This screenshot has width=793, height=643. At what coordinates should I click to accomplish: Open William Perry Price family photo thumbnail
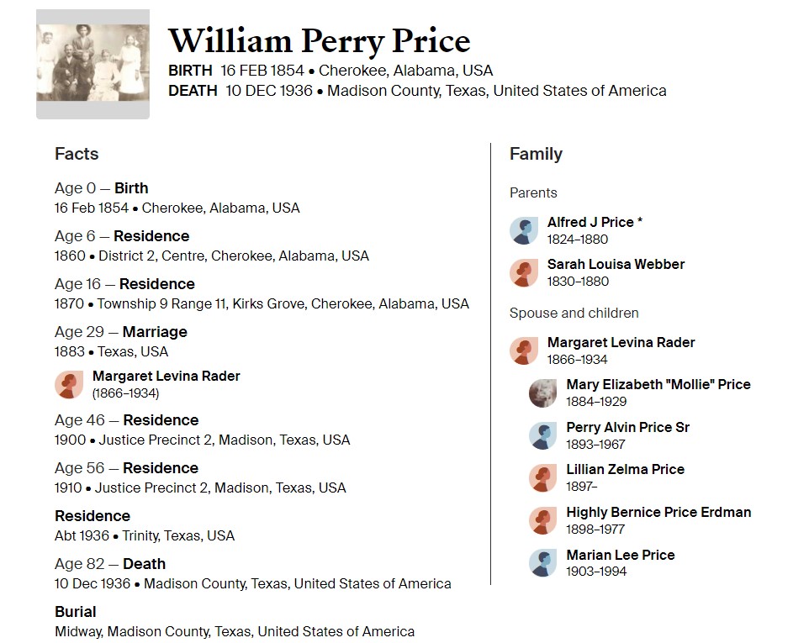pos(93,64)
